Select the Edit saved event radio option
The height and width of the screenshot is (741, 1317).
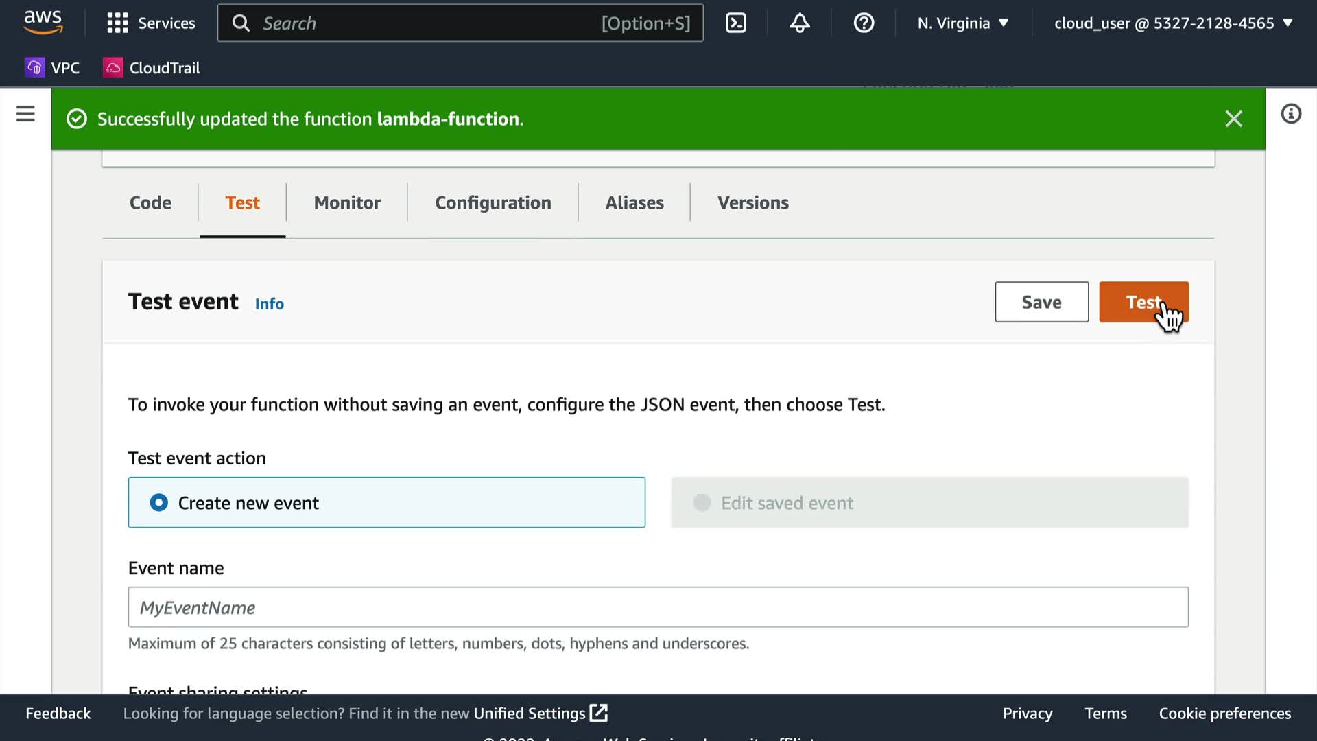click(x=702, y=503)
